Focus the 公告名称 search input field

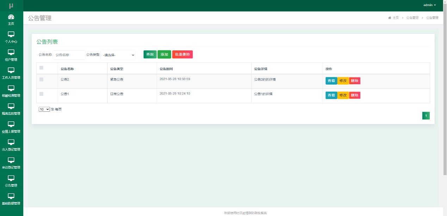[69, 55]
